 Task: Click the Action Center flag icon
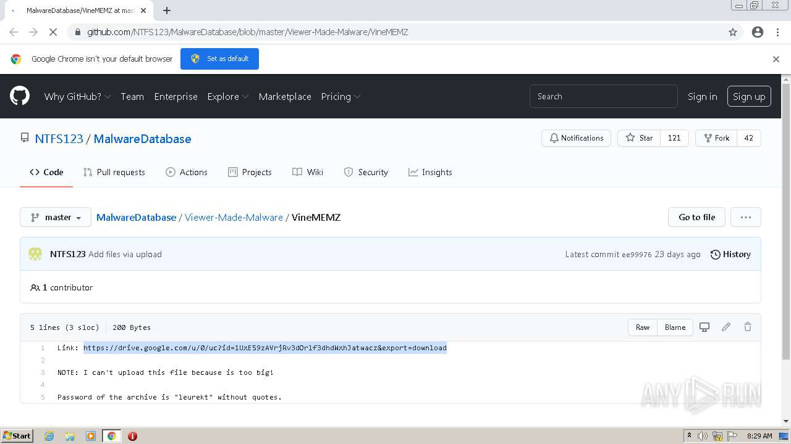[x=732, y=436]
